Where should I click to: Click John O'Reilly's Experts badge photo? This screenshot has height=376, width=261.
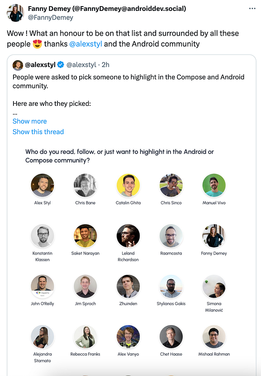[x=43, y=286]
